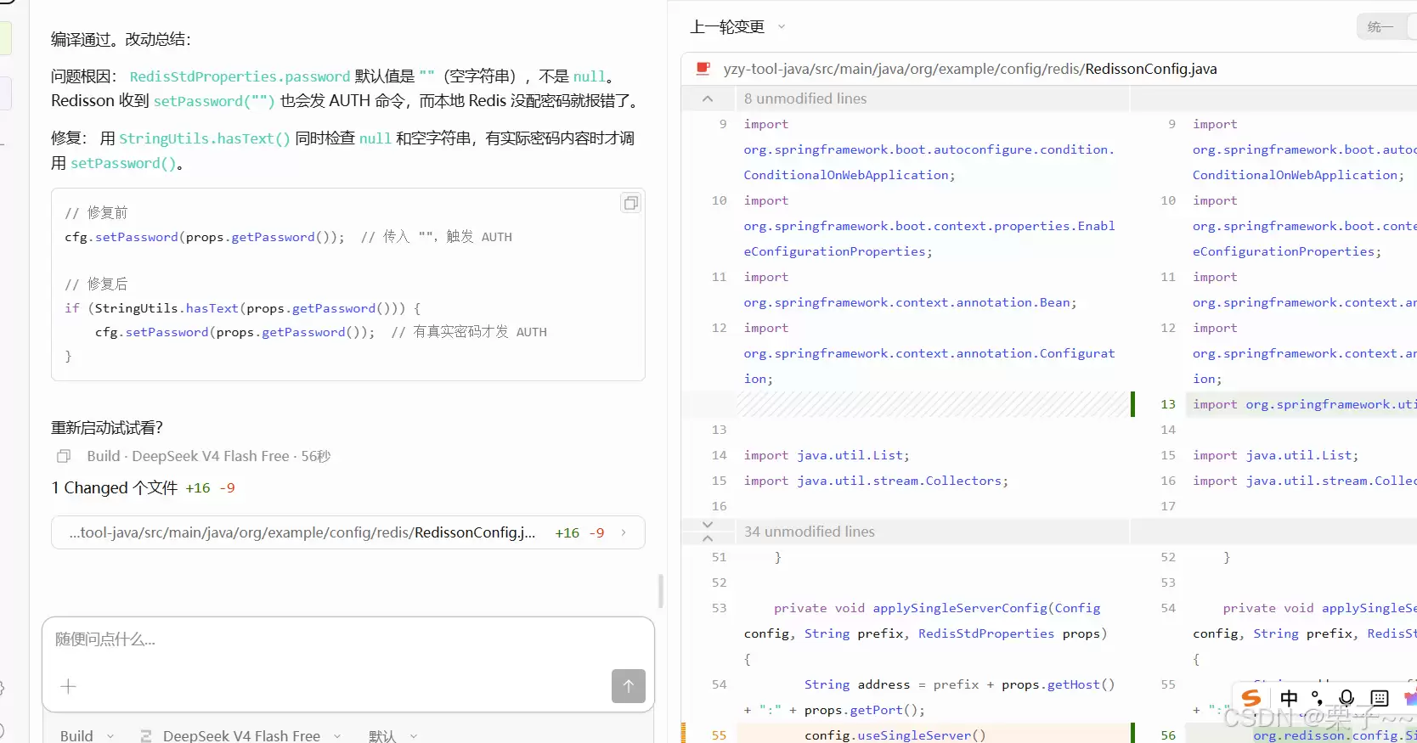Click the Sogou input method logo

tap(1251, 698)
